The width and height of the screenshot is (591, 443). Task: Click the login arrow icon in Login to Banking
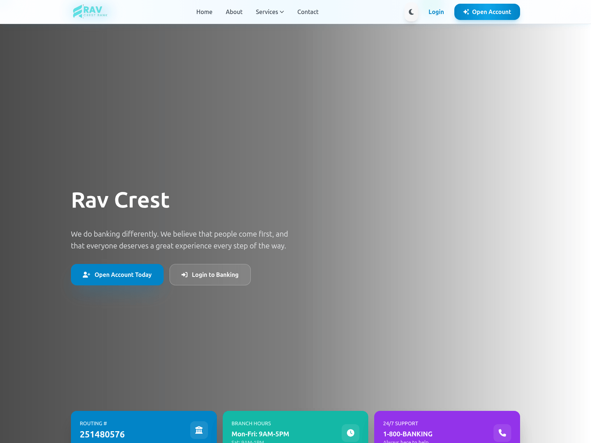click(x=184, y=275)
